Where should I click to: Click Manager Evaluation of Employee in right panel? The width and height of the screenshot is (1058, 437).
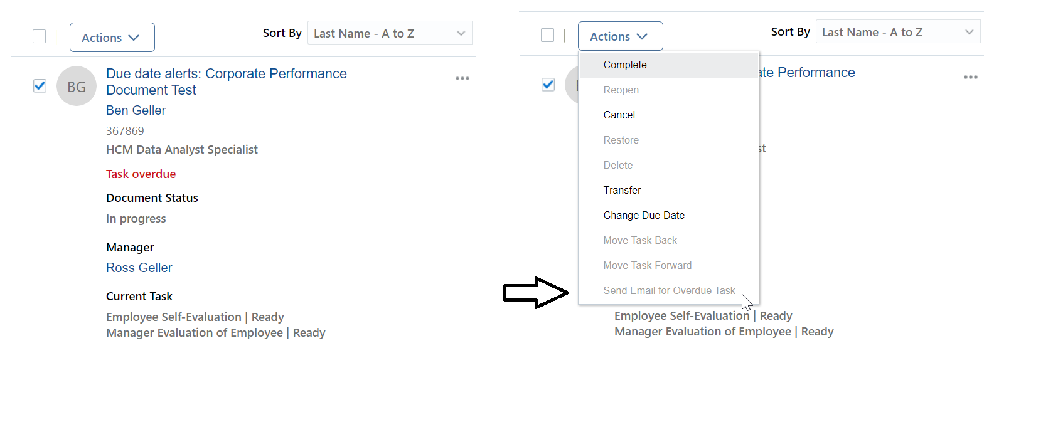724,332
